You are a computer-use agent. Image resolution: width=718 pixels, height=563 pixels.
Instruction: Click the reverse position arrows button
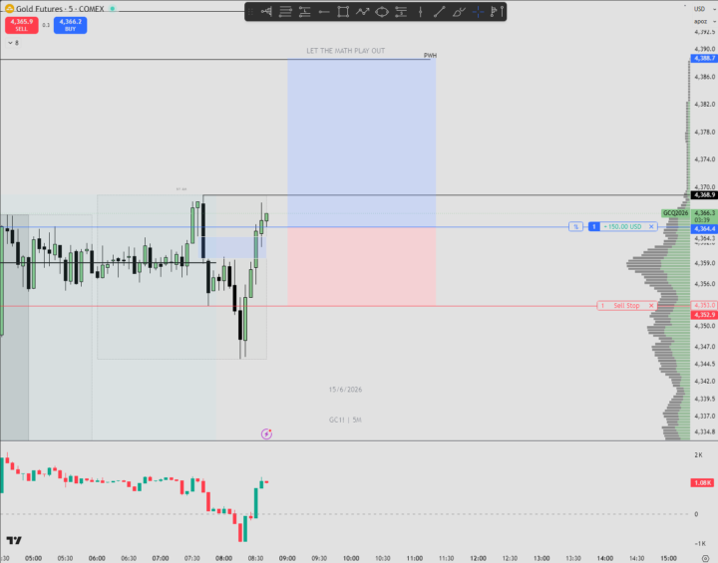[x=575, y=226]
